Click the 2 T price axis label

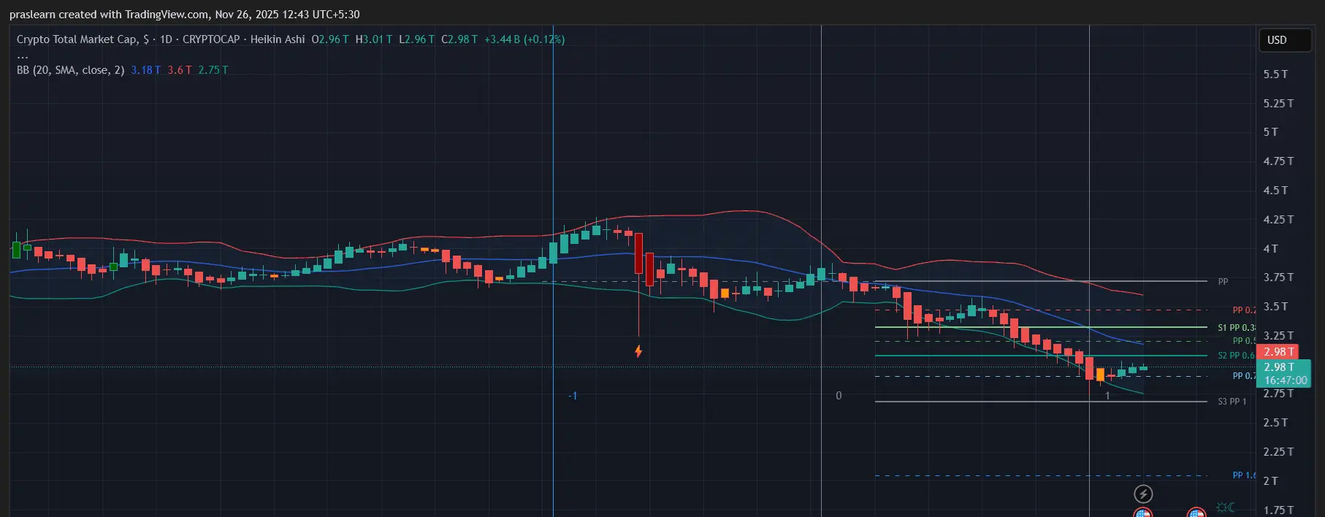tap(1271, 481)
